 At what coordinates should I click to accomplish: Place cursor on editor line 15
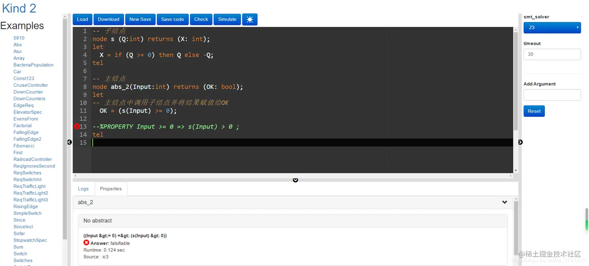pos(302,142)
